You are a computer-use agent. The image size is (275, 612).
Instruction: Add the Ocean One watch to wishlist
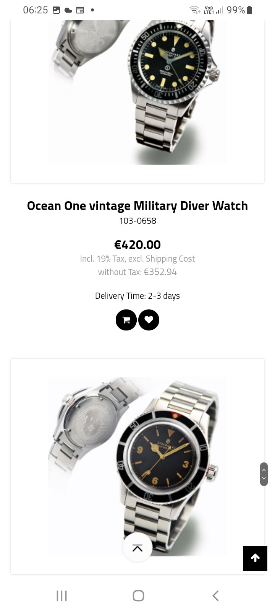(149, 320)
